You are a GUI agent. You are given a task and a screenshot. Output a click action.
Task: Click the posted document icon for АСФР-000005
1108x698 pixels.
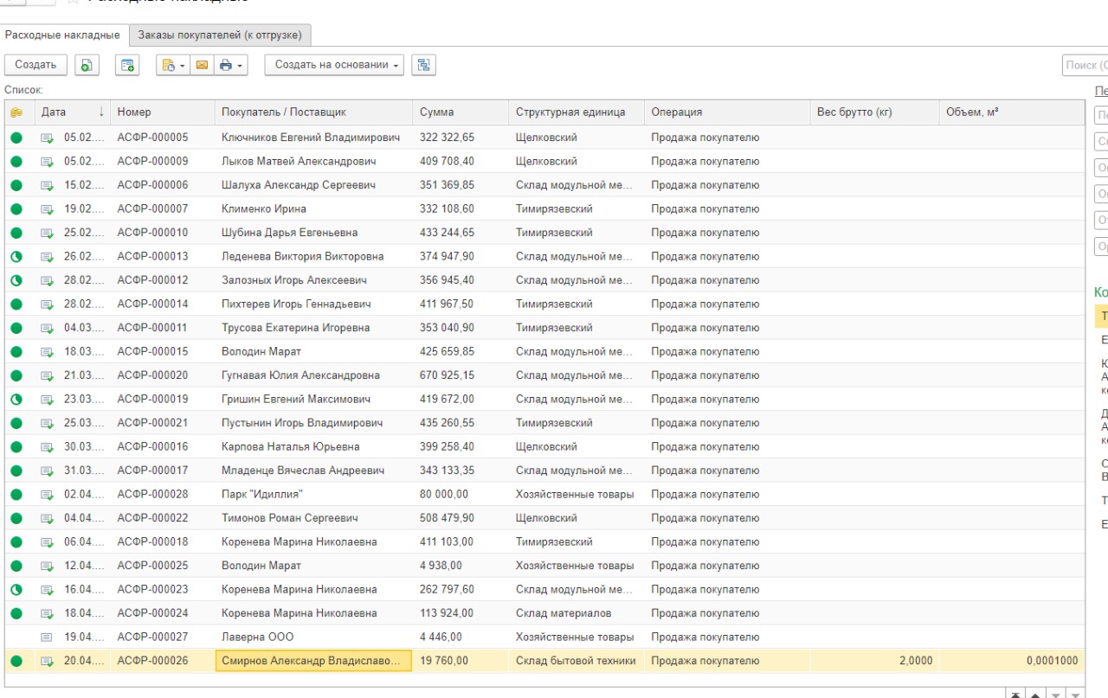(x=47, y=138)
